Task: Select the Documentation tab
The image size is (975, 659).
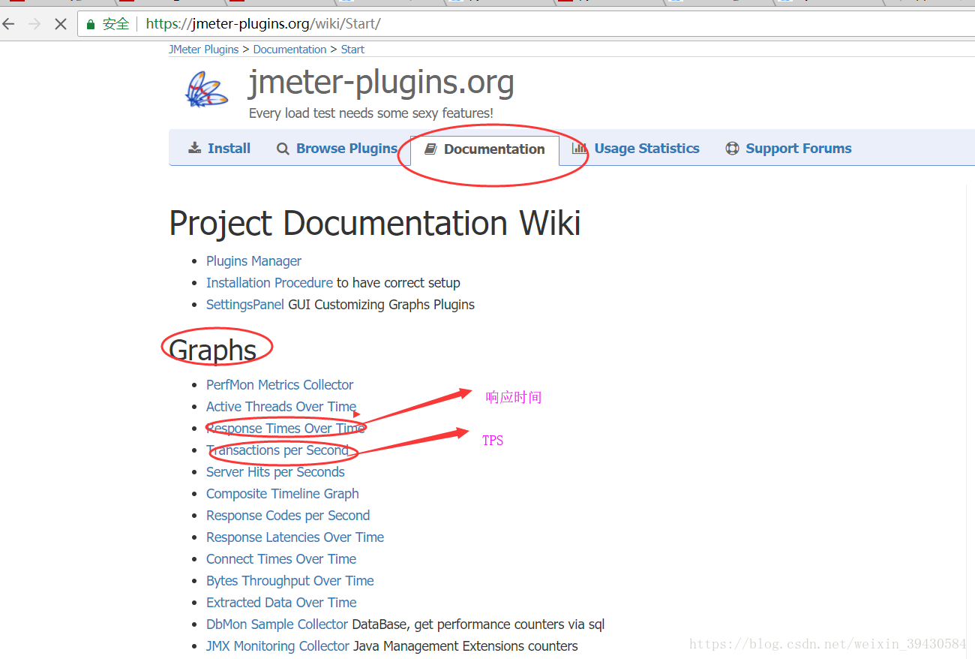Action: pos(484,149)
